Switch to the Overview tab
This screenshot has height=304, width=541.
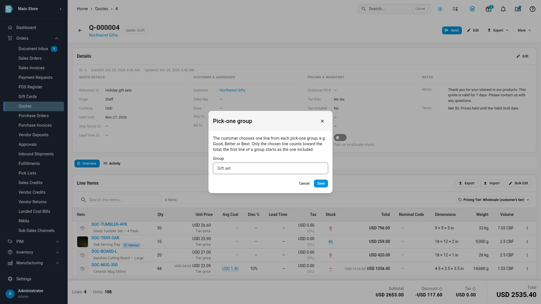point(87,164)
